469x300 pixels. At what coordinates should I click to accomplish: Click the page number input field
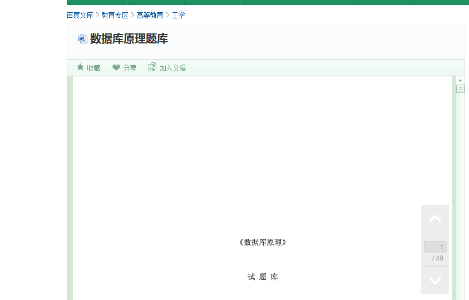pyautogui.click(x=435, y=247)
